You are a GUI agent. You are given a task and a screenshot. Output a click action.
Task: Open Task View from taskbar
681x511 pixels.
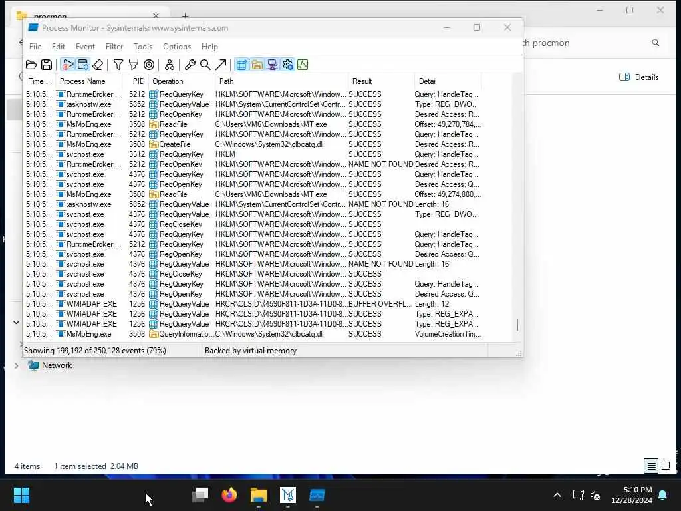[x=200, y=495]
